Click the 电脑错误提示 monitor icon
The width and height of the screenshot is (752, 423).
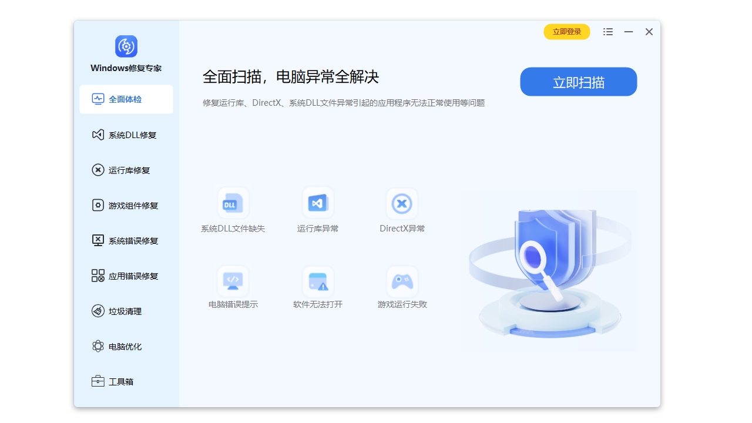click(x=233, y=281)
